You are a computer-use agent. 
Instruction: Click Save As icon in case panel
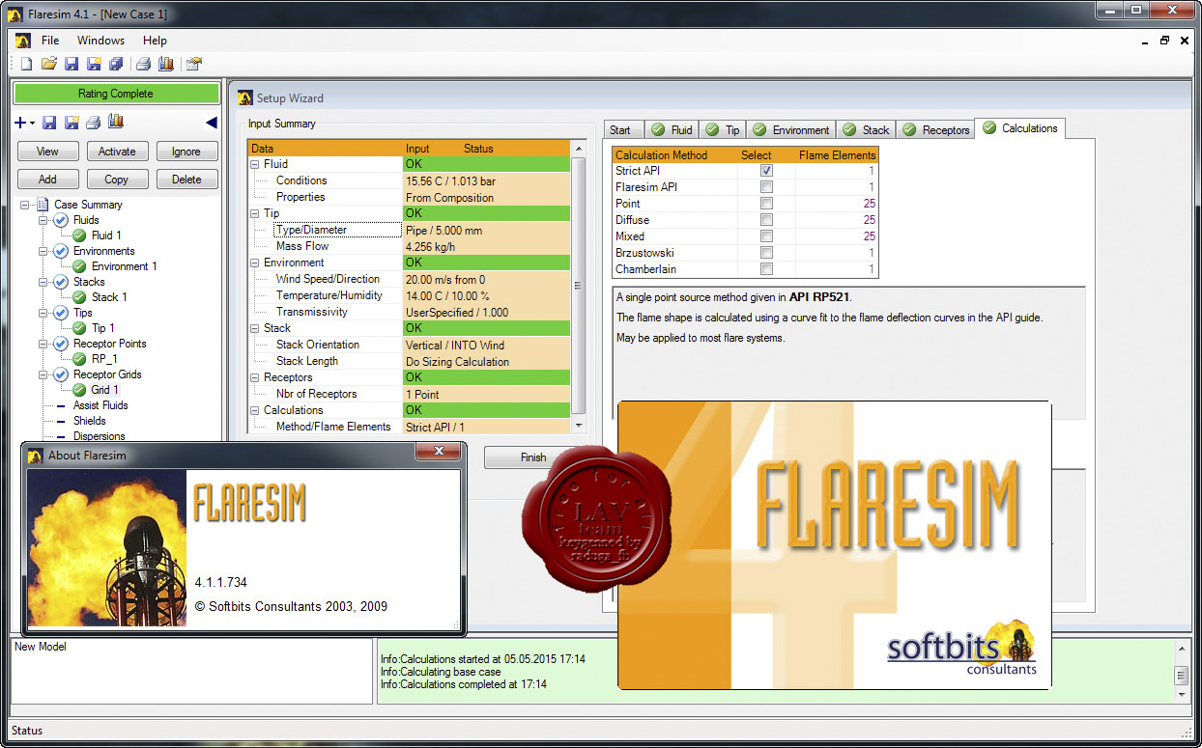(x=72, y=123)
